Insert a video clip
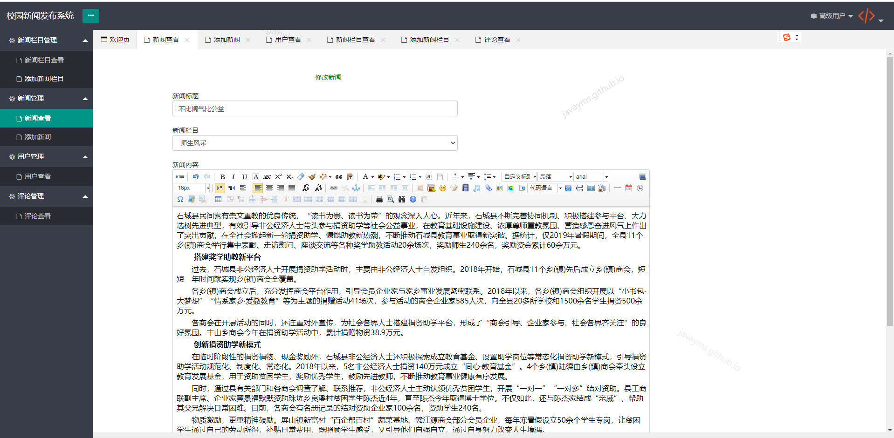Screen dimensions: 894x438 point(466,188)
